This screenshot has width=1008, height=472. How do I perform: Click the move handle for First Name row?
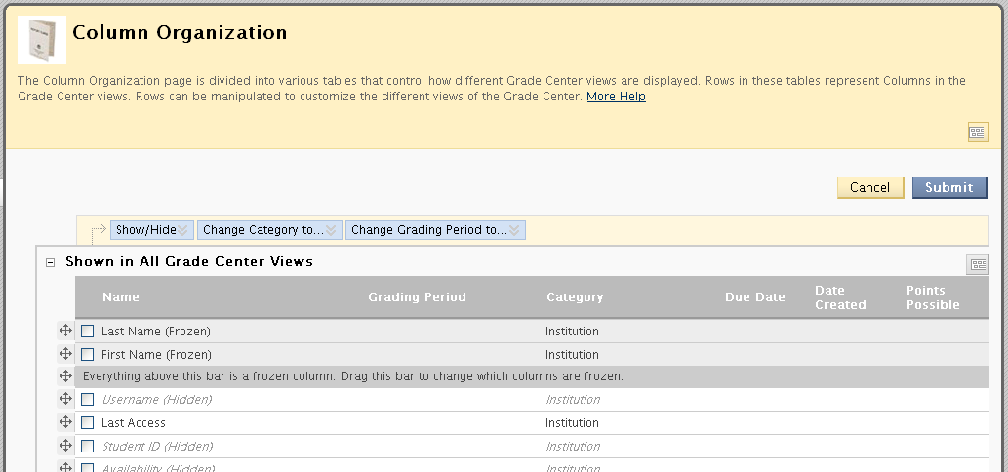(65, 354)
